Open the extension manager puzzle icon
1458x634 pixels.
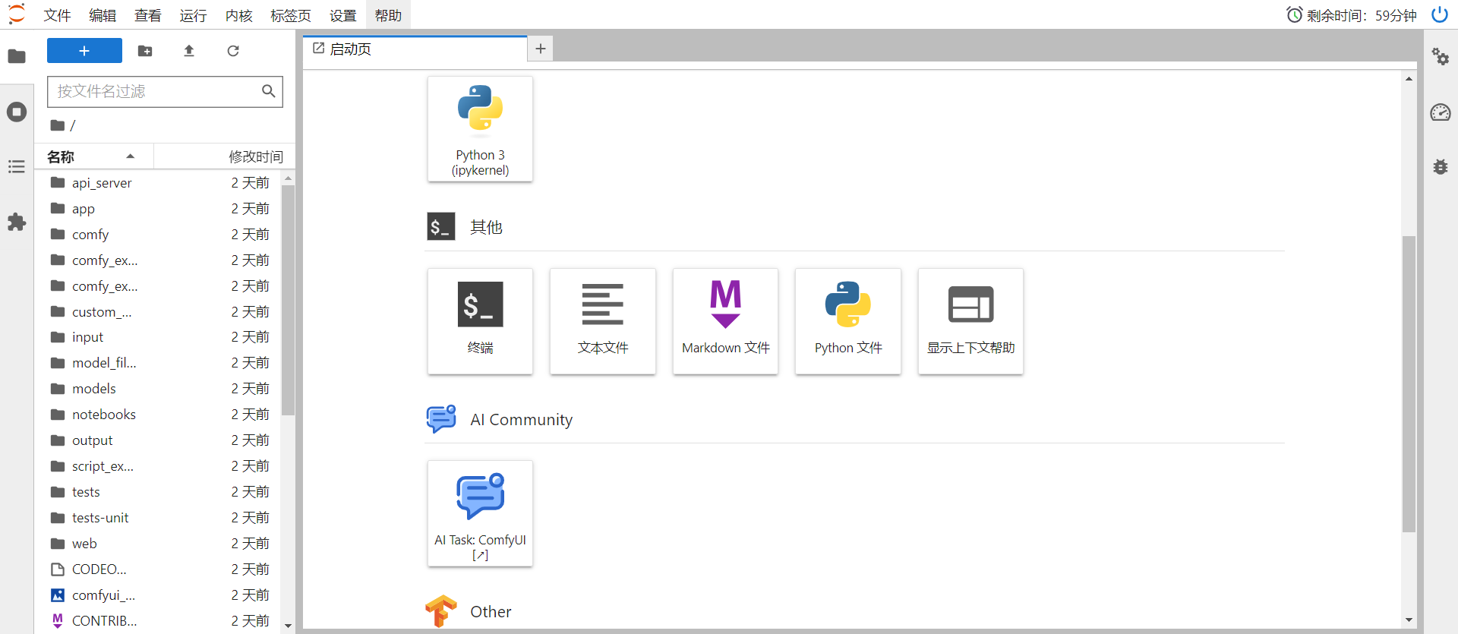click(x=17, y=222)
